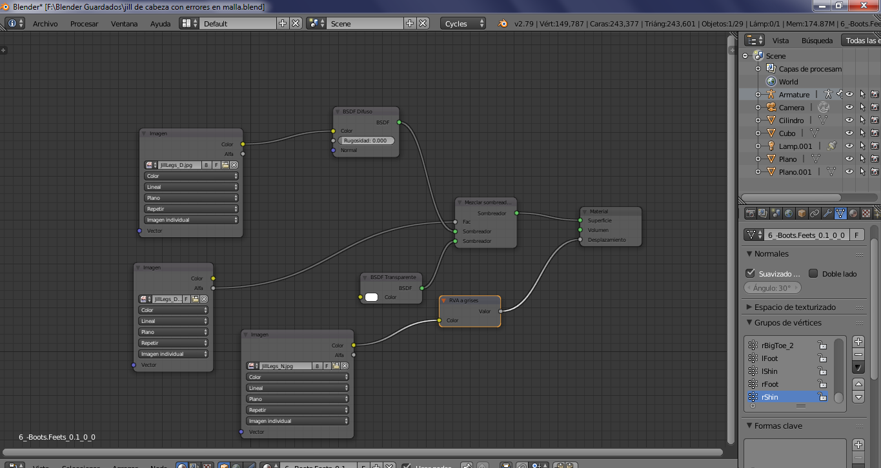881x468 pixels.
Task: Open the editor type selector (info icon)
Action: pos(15,23)
